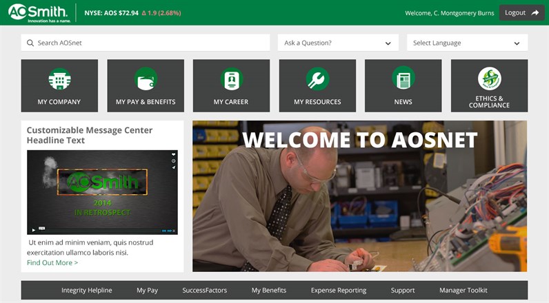549x303 pixels.
Task: Click NYSE: AOS $72.94 stock ticker
Action: 111,13
